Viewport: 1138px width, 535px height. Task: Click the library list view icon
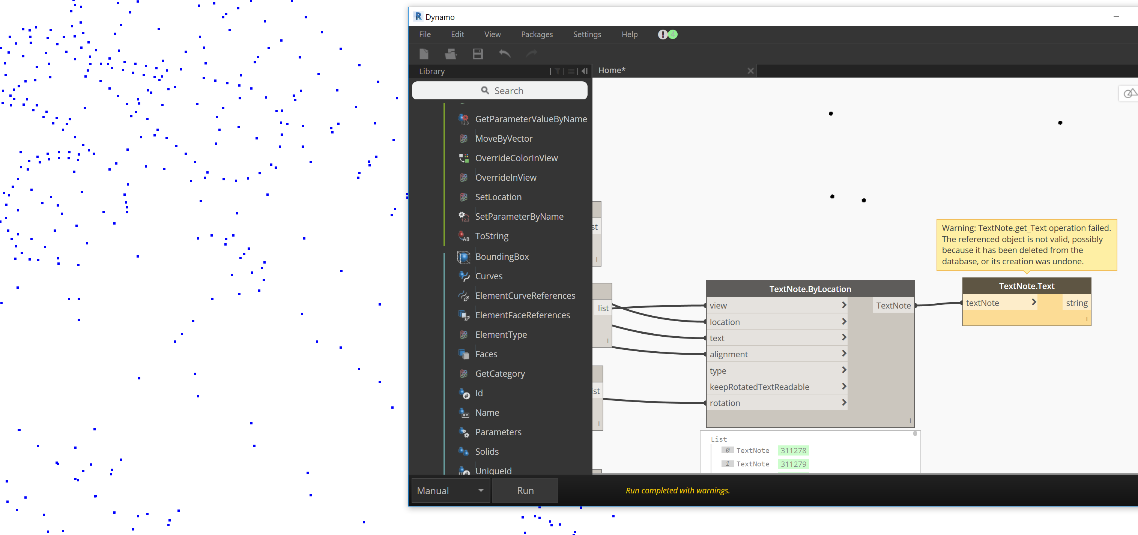coord(571,71)
